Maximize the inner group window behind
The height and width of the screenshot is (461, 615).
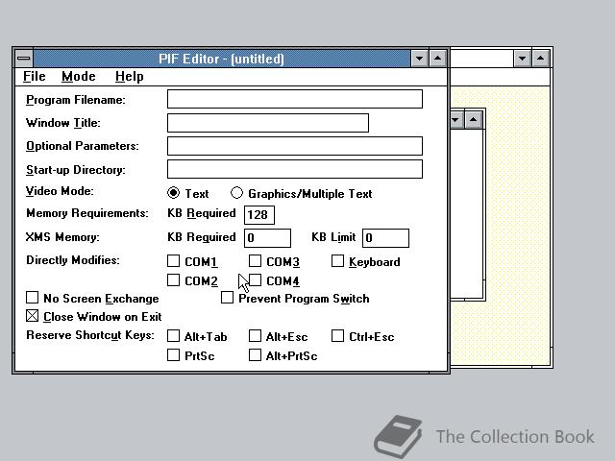click(x=474, y=119)
